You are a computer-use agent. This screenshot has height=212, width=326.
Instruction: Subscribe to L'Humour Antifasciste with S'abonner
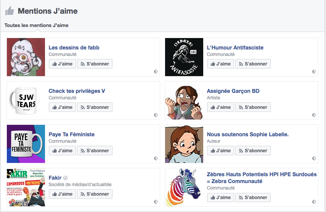(x=253, y=64)
